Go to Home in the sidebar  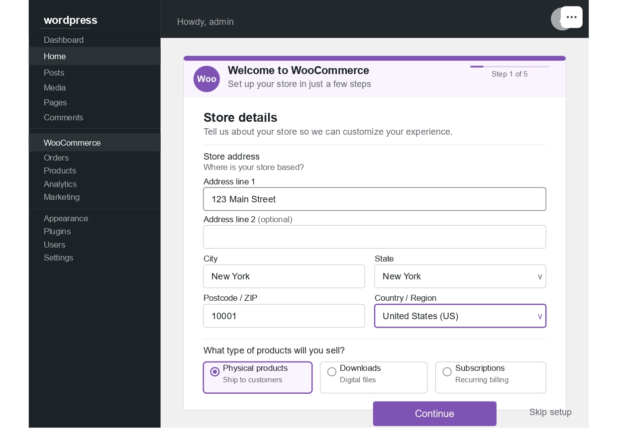[x=95, y=56]
